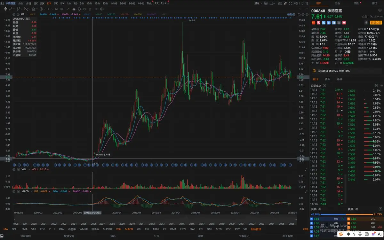Take a chart screenshot with camera icon
This screenshot has width=384, height=240.
coord(280,3)
